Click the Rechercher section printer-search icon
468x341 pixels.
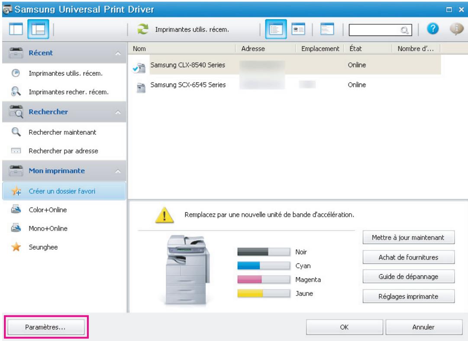[x=16, y=112]
